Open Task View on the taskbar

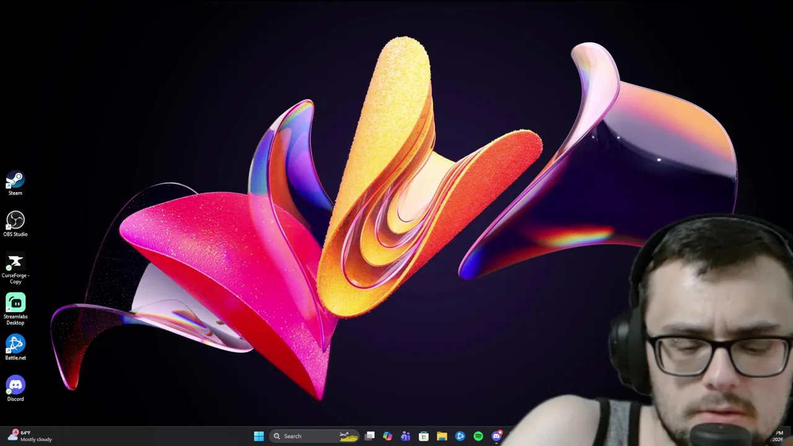pos(370,436)
